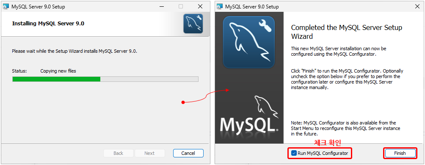Click the disabled maximize button of the installing window
Image resolution: width=425 pixels, height=165 pixels.
click(181, 6)
